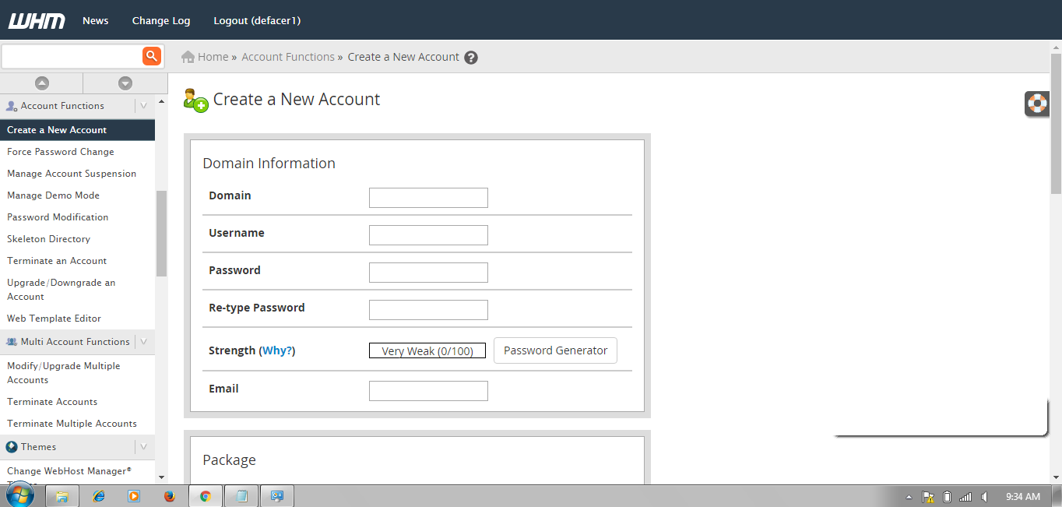Open the News menu item
Viewport: 1062px width, 507px height.
tap(95, 20)
